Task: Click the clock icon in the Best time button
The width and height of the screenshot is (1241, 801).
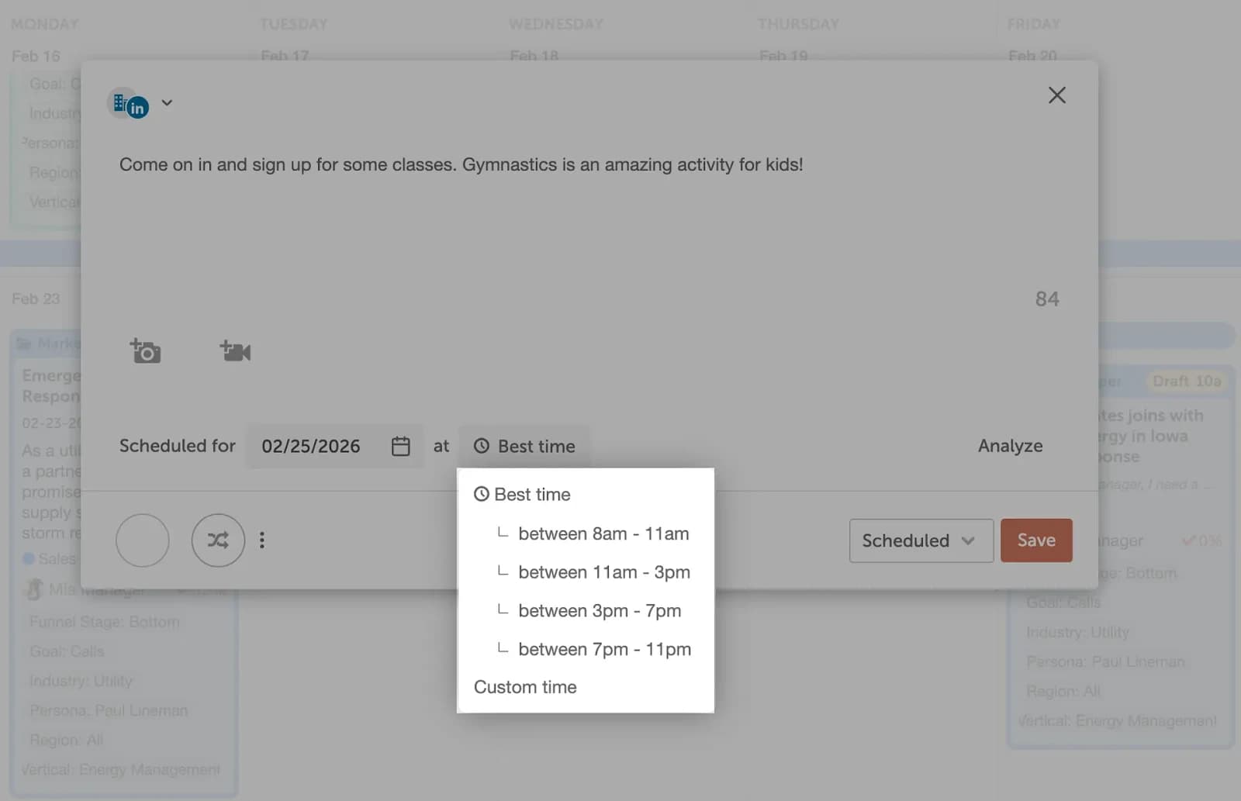Action: tap(482, 446)
